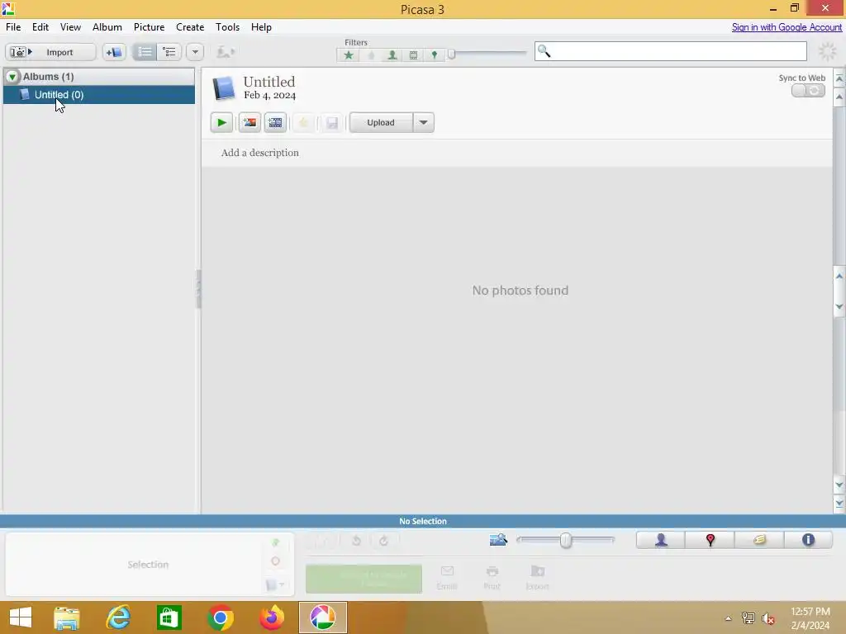Open Google Chrome from taskbar
The image size is (846, 634).
coord(220,617)
